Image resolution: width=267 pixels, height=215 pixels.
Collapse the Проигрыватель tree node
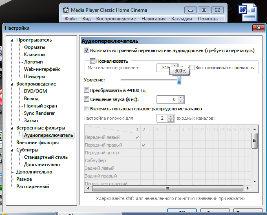[x=12, y=40]
